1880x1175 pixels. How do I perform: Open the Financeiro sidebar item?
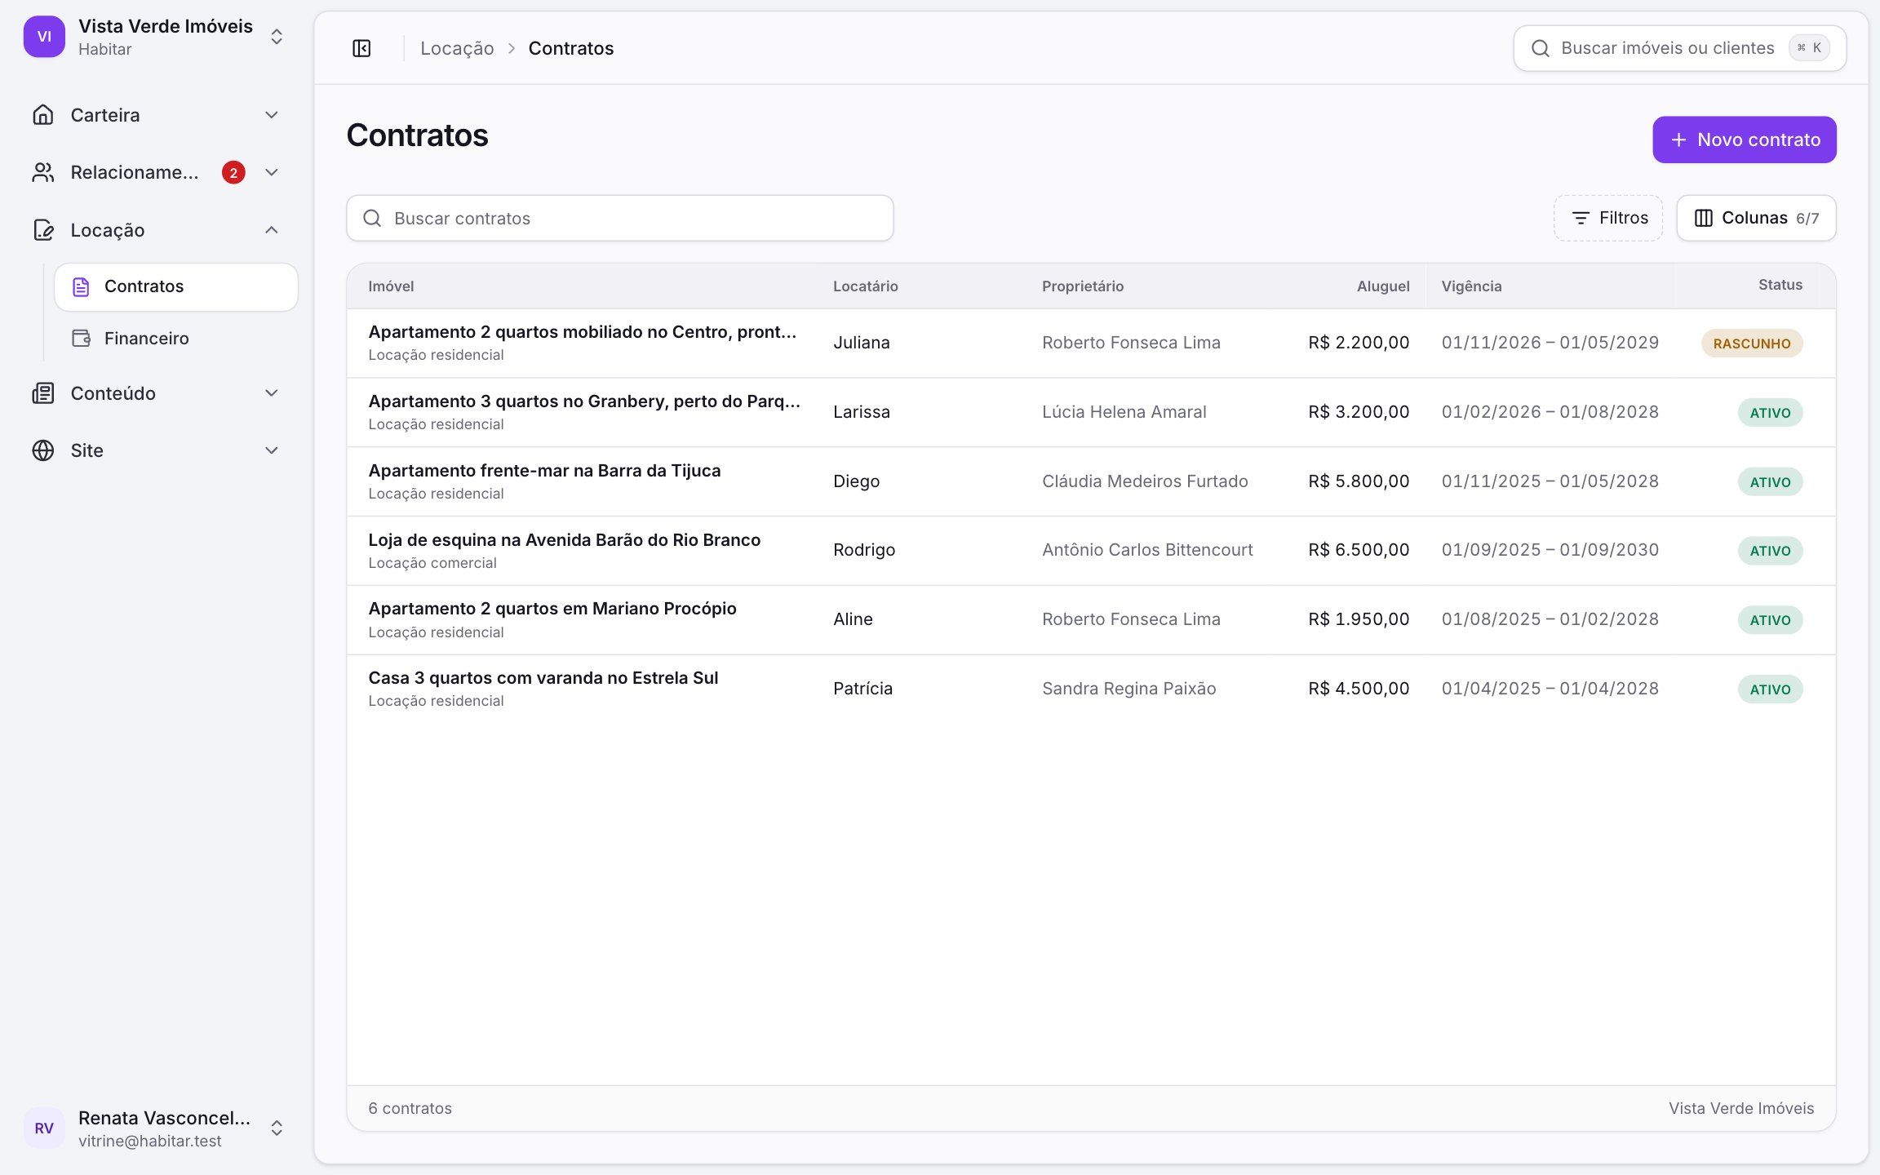[x=176, y=338]
